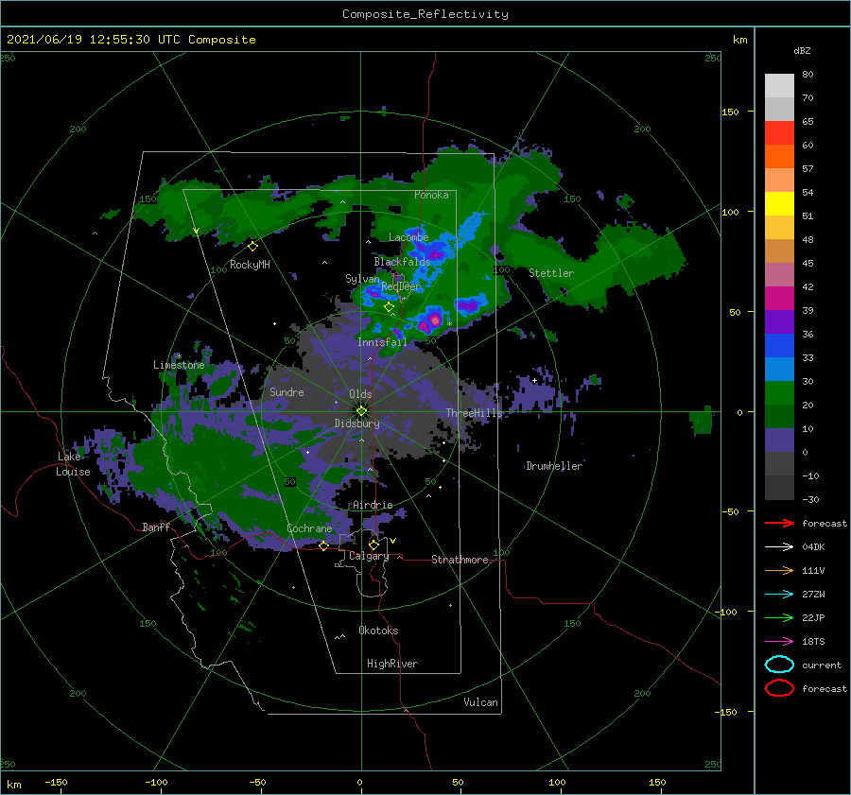Select the blue 33-36 dBZ legend swatch
Viewport: 851px width, 795px height.
(779, 345)
